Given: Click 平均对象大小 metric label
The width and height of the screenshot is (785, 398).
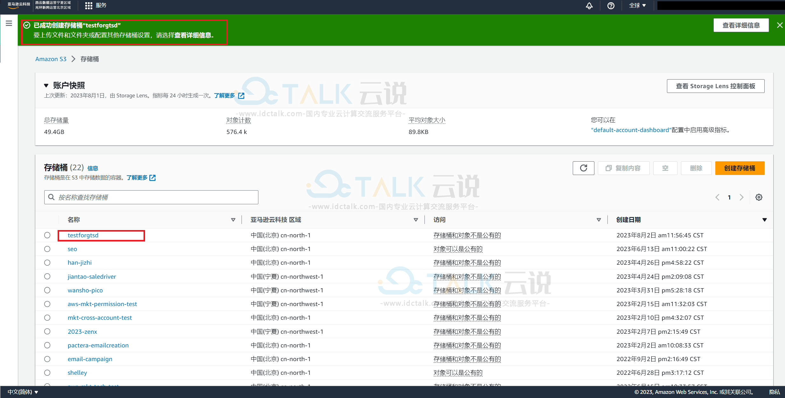Looking at the screenshot, I should [427, 120].
